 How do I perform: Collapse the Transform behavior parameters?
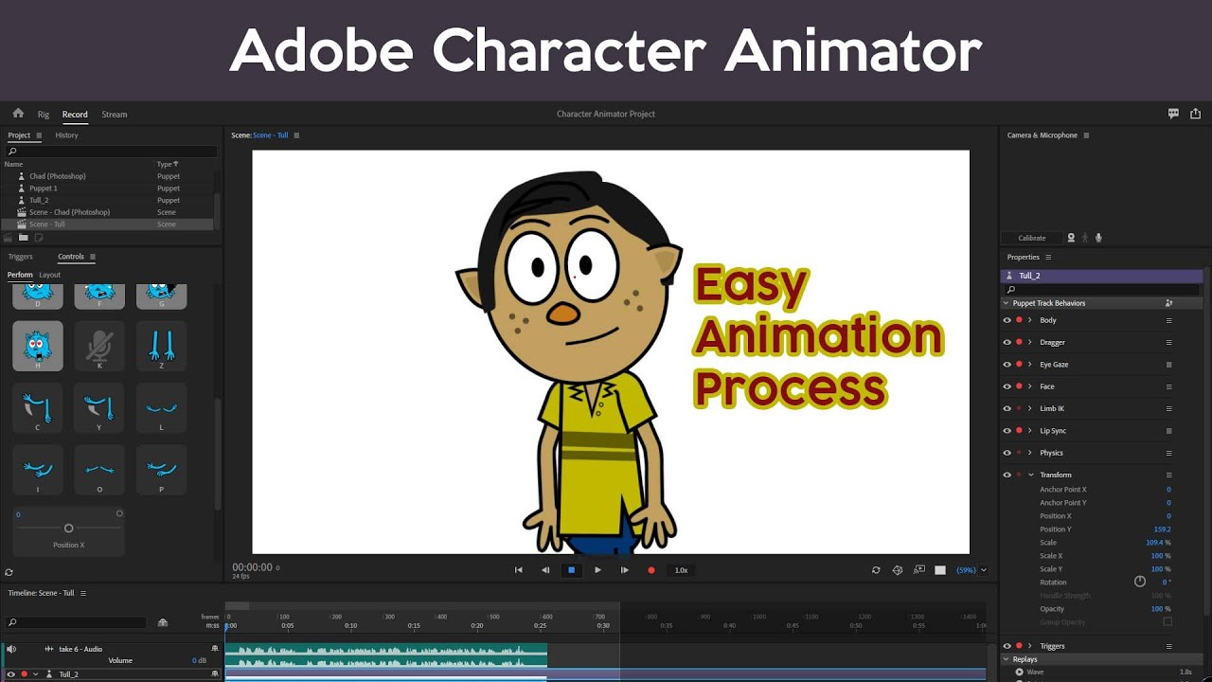[x=1030, y=475]
